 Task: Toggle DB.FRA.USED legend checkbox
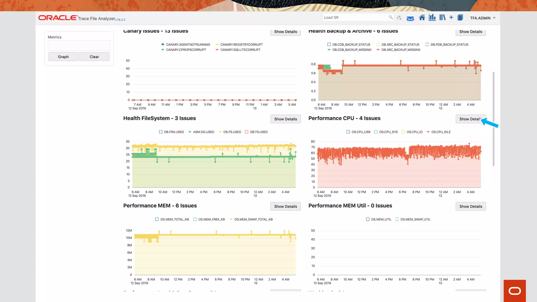coord(161,132)
